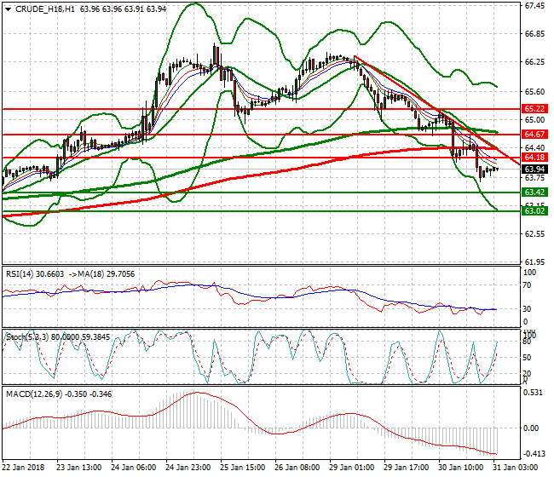Click the RSI(14) 30.6603 indicator label
The width and height of the screenshot is (554, 477).
(x=35, y=274)
